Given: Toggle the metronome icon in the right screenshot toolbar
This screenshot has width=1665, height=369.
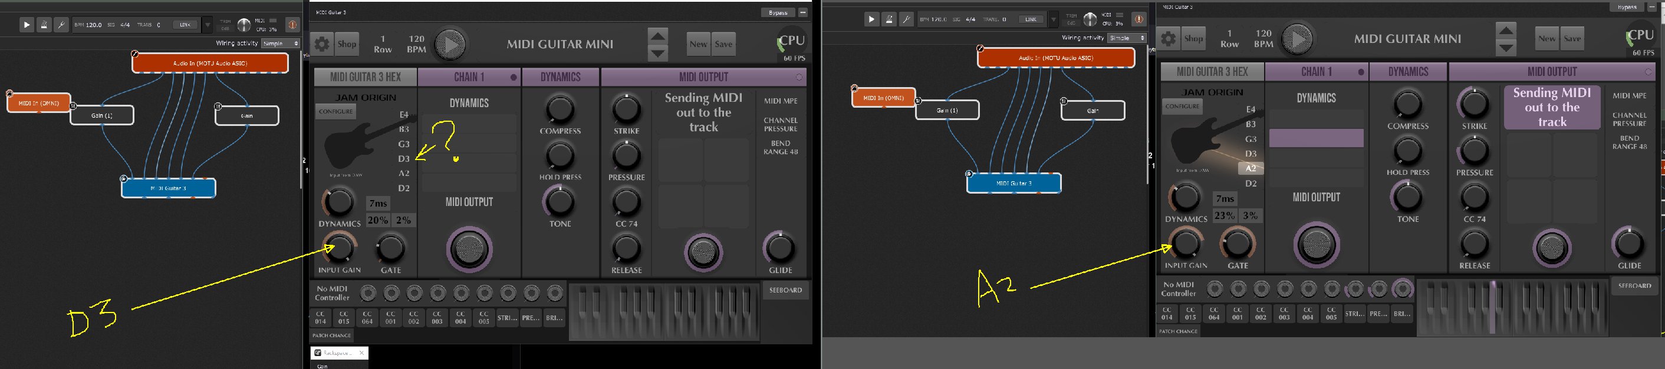Looking at the screenshot, I should point(889,19).
